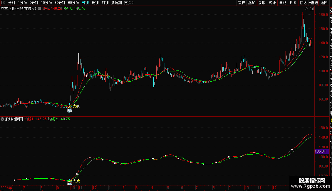Click the 均线2: 140.75 label
Image resolution: width=332 pixels, height=191 pixels.
click(x=59, y=119)
